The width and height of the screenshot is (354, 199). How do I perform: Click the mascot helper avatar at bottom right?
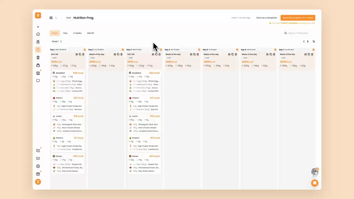click(315, 172)
